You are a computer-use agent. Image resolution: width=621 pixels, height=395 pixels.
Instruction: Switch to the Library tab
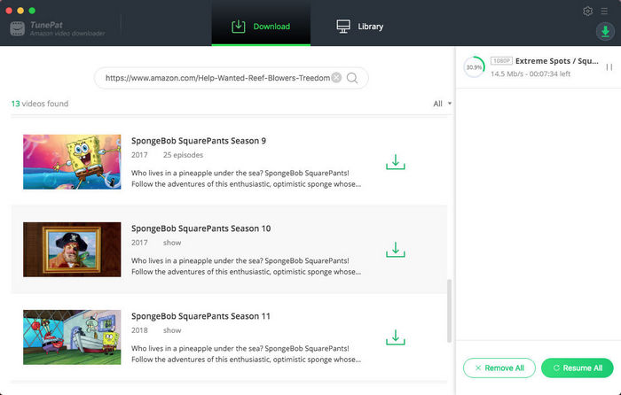(359, 27)
